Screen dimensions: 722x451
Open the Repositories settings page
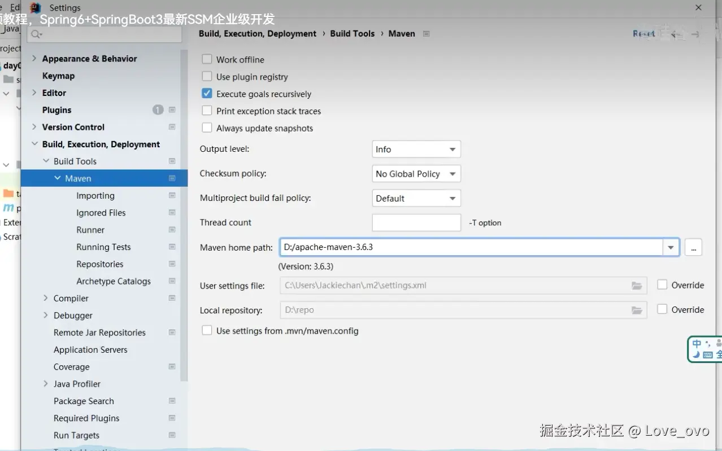tap(100, 264)
